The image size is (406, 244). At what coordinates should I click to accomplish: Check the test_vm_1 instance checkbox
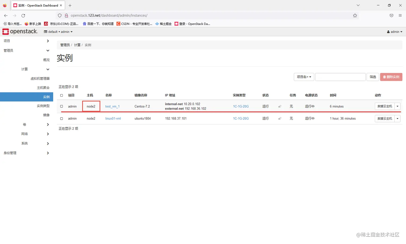click(61, 107)
